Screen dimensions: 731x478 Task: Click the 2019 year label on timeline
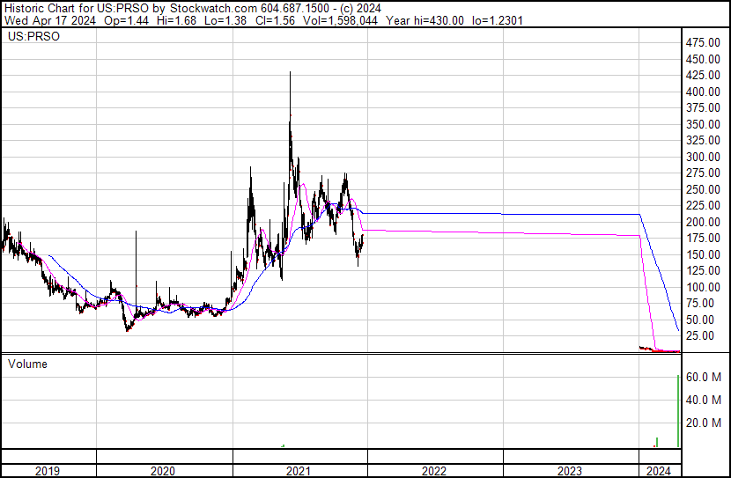pyautogui.click(x=48, y=471)
